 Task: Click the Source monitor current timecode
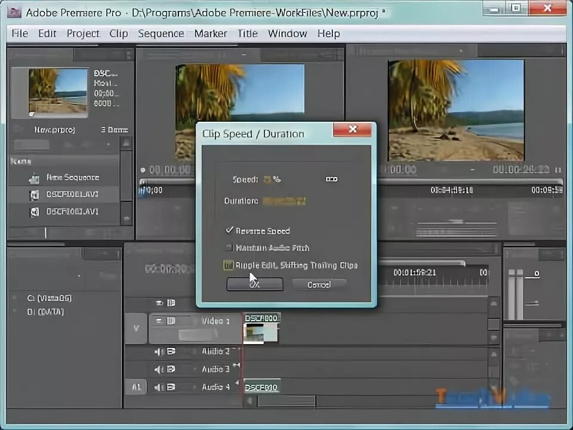(170, 170)
